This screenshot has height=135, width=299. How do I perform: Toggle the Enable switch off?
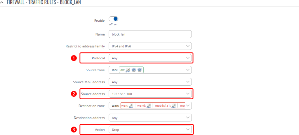114,19
